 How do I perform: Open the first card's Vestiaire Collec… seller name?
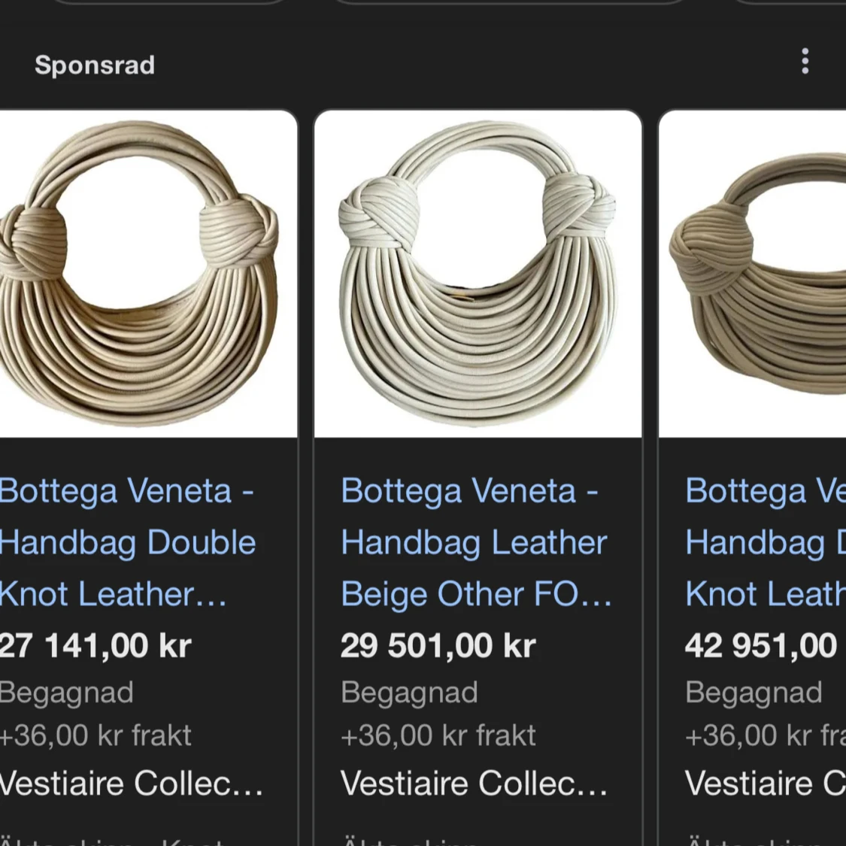(131, 783)
